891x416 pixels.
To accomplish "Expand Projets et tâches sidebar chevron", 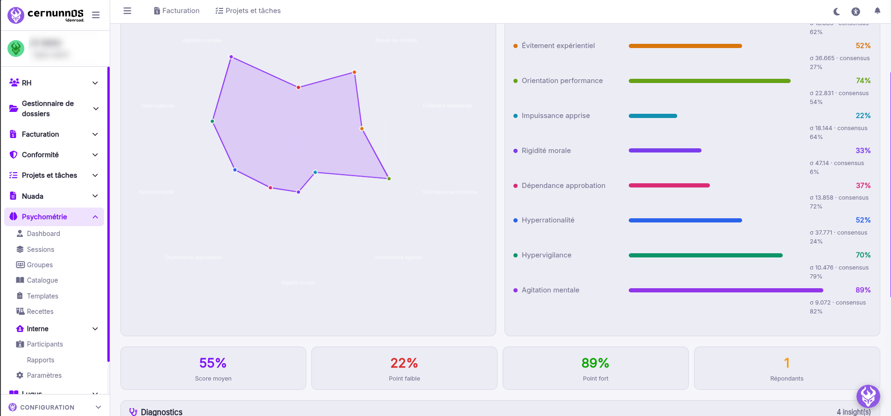I will [95, 175].
